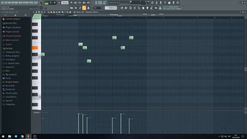The height and width of the screenshot is (139, 247).
Task: Click the highlighted orange piano key
Action: click(35, 48)
